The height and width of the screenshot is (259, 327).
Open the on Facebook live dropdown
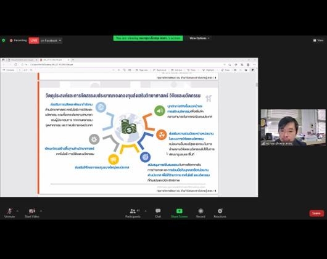click(x=51, y=41)
